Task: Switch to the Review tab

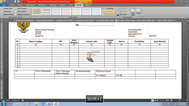Action: [62, 5]
